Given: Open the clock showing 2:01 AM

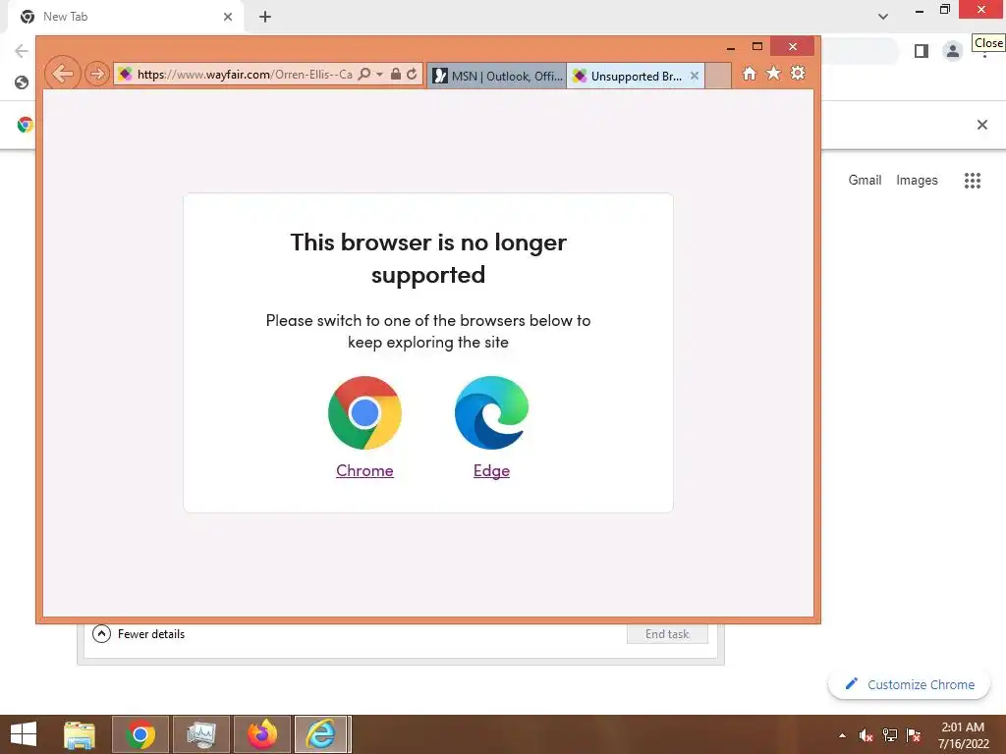Looking at the screenshot, I should [963, 734].
